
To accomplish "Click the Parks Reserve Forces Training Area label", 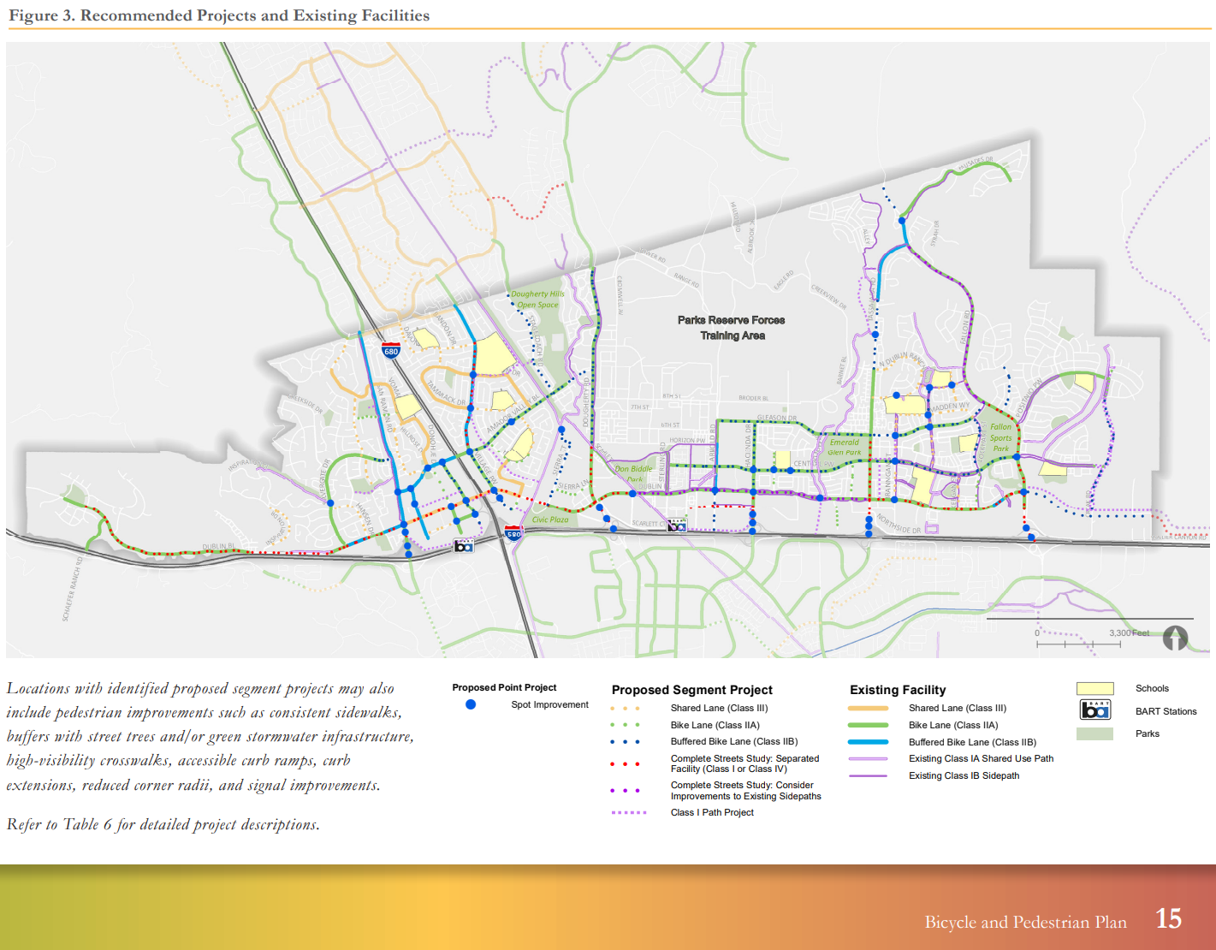I will [x=732, y=328].
